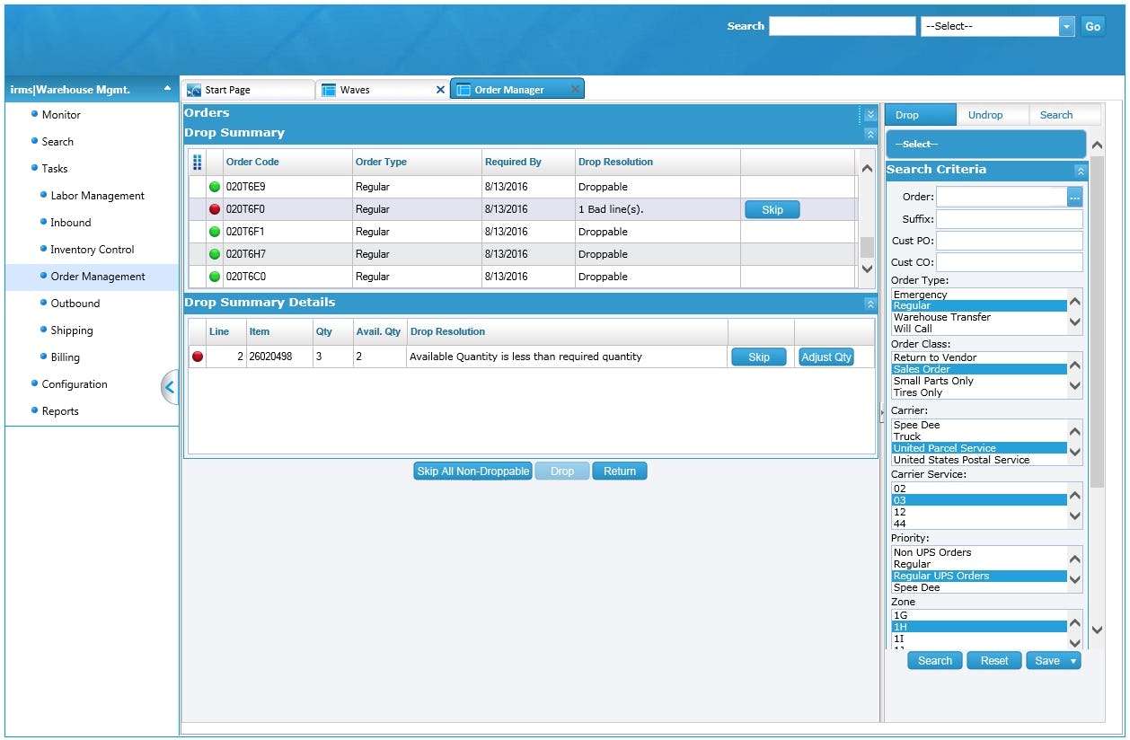Click Adjust Qty for item 26020498
Screen dimensions: 1130x740
825,357
